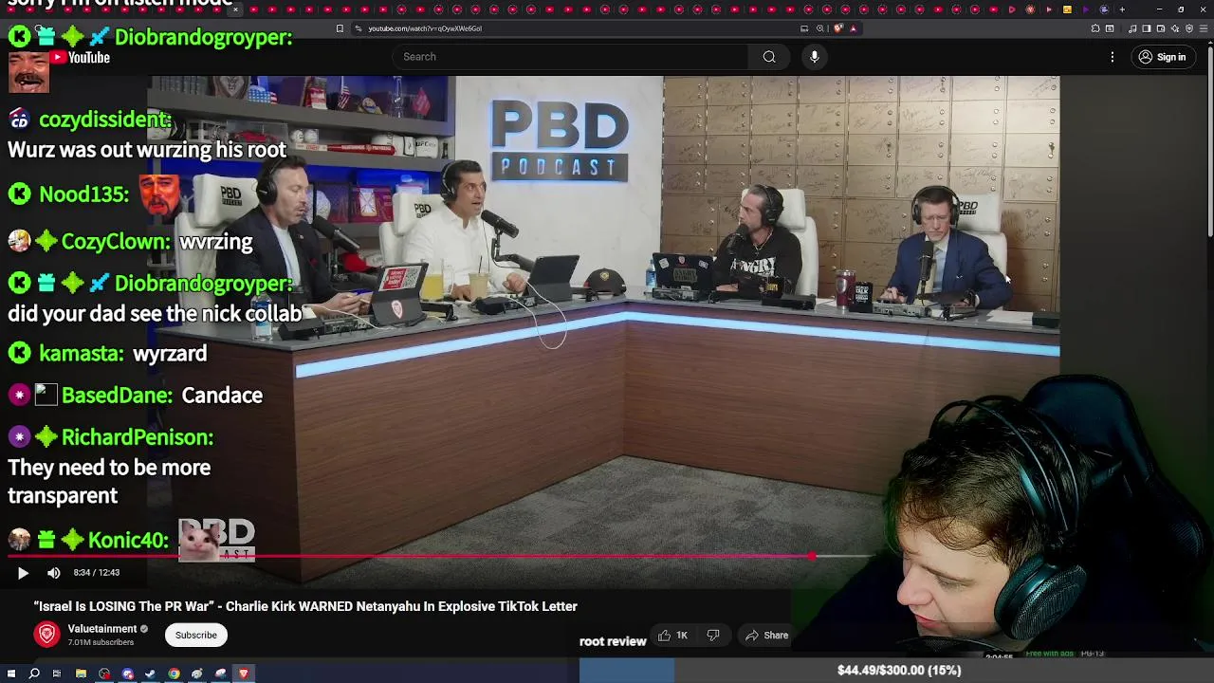This screenshot has height=683, width=1214.
Task: Bookmark this page in the address bar
Action: tap(340, 28)
